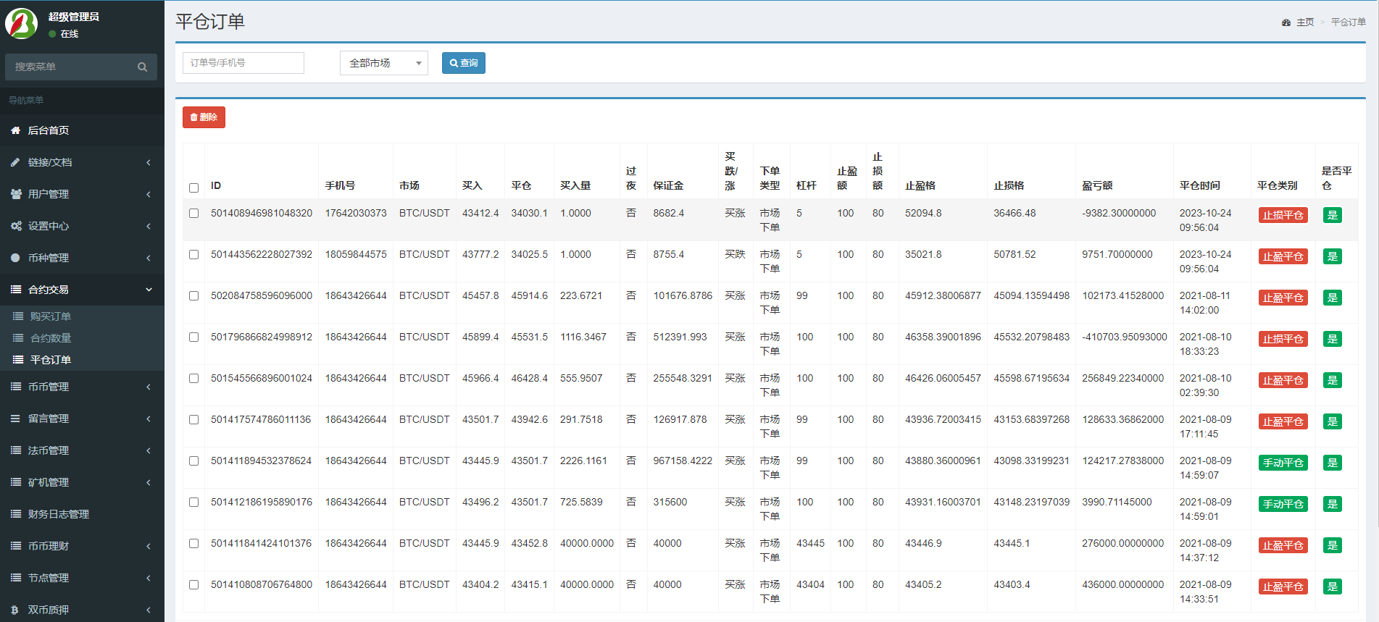This screenshot has width=1379, height=622.
Task: Select checkbox for order 501411841424101376
Action: pyautogui.click(x=193, y=543)
